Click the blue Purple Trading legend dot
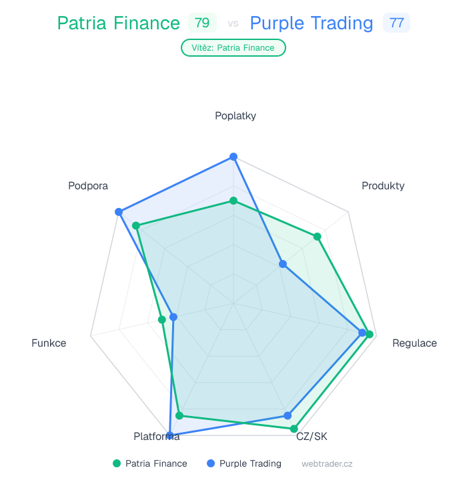467x480 pixels. tap(211, 463)
